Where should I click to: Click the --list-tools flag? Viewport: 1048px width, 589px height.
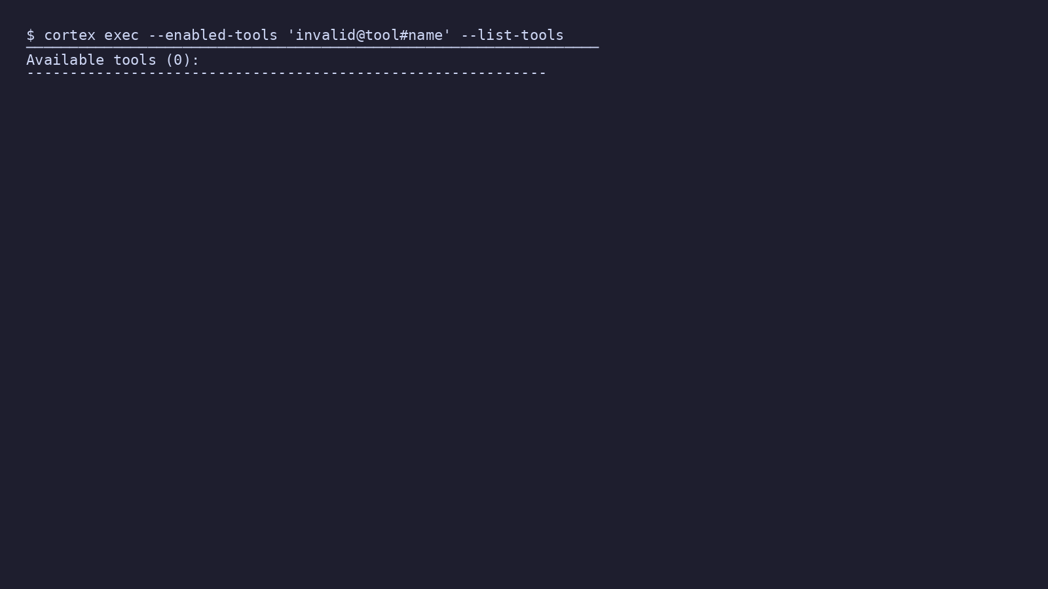click(x=512, y=35)
